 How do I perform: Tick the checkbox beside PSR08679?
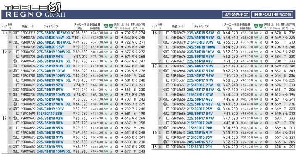tap(168, 33)
